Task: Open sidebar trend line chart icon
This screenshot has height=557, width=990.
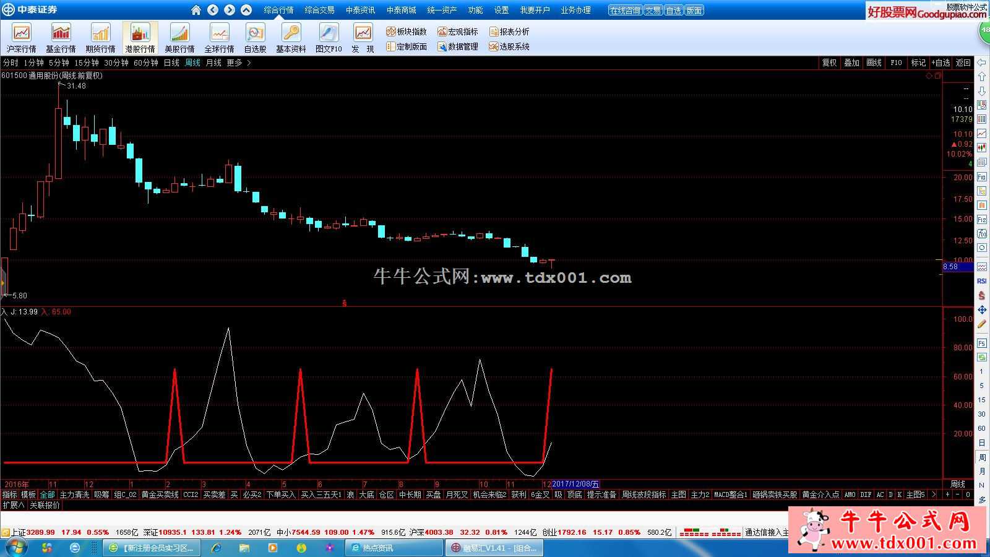Action: 982,134
